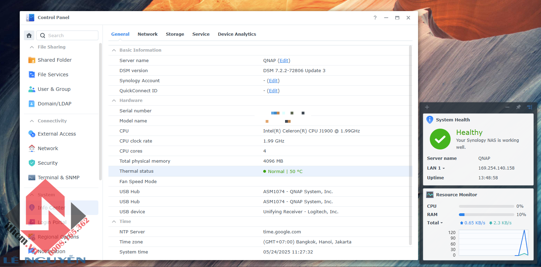Viewport: 541px width, 267px height.
Task: Select the Security shield icon
Action: (x=32, y=163)
